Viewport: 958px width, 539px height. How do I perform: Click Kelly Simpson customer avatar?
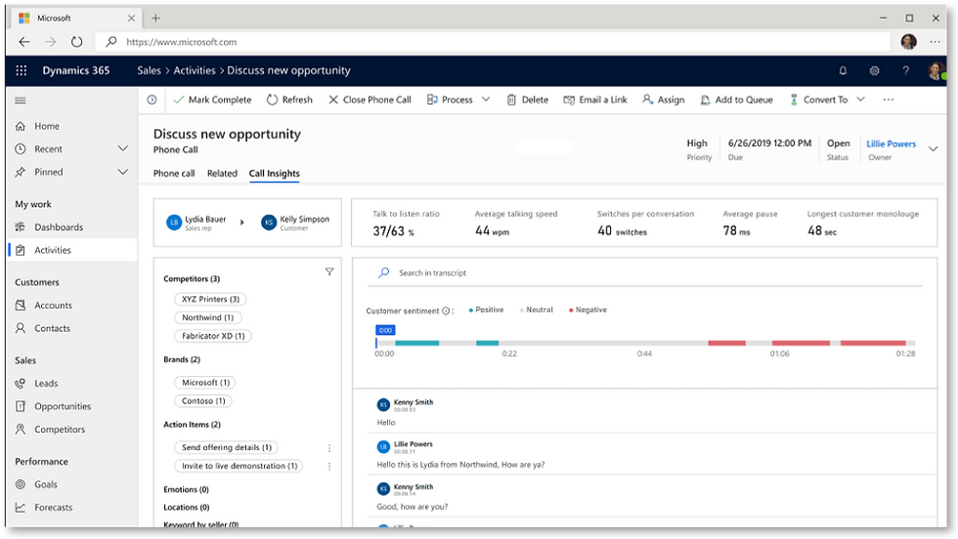click(269, 223)
